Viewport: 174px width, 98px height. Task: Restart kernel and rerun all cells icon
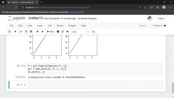pos(67,32)
